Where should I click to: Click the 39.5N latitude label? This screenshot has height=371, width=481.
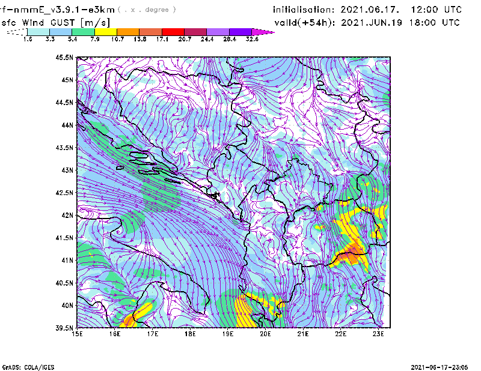click(64, 328)
